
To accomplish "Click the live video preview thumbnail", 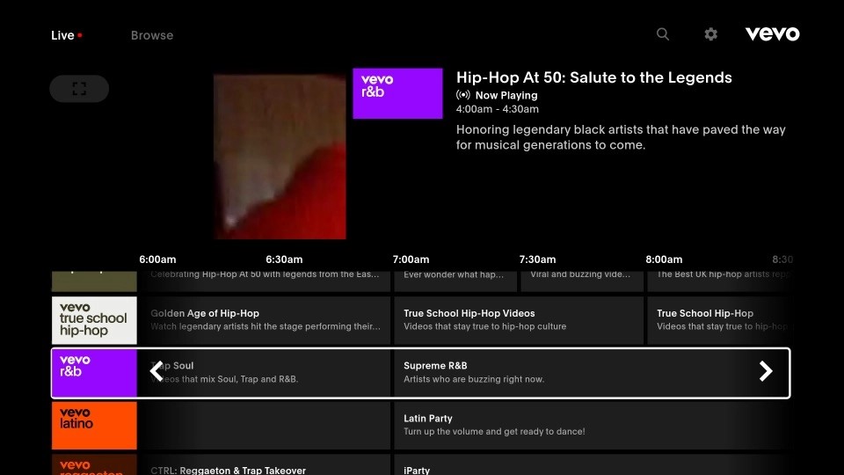I will pyautogui.click(x=280, y=157).
